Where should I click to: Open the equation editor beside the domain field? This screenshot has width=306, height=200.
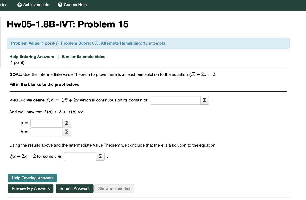[x=204, y=100]
